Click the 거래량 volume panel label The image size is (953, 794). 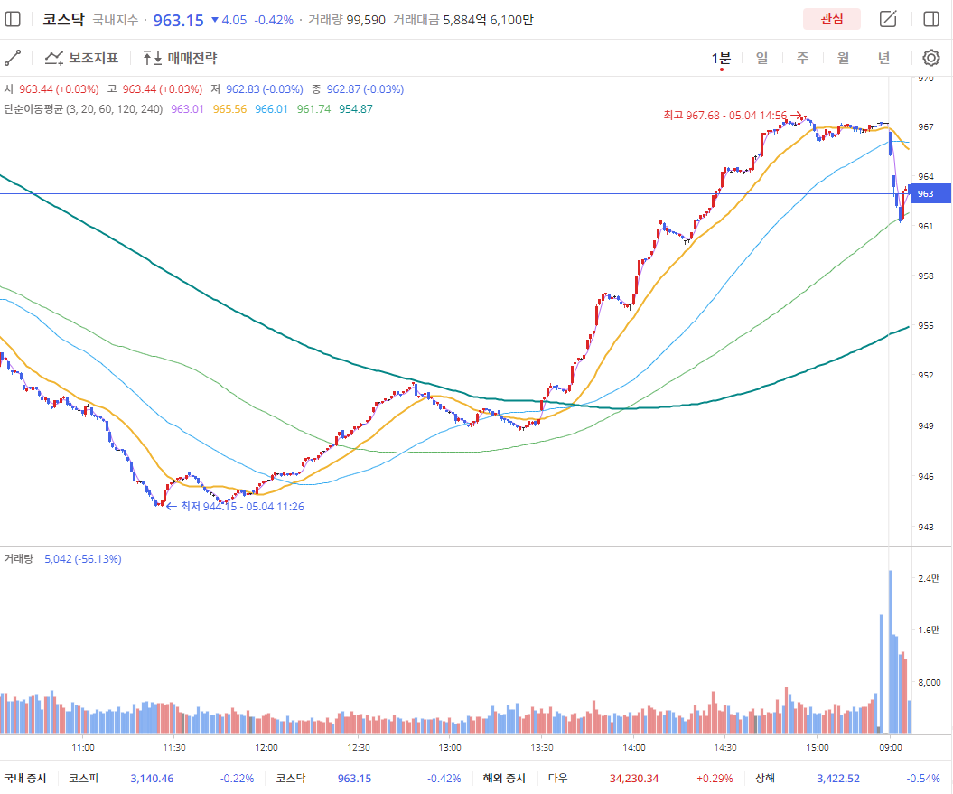tap(19, 559)
